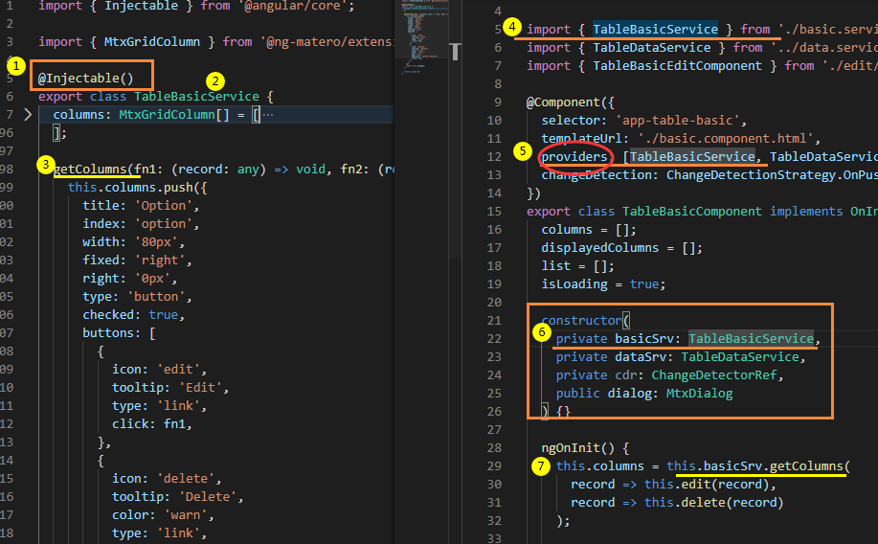Select the getColumns method name in service
The width and height of the screenshot is (878, 544).
90,170
